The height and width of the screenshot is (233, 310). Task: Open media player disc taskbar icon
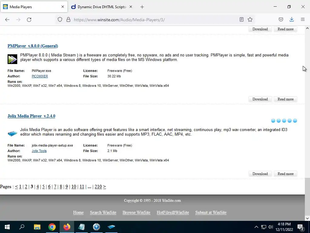[x=97, y=227]
